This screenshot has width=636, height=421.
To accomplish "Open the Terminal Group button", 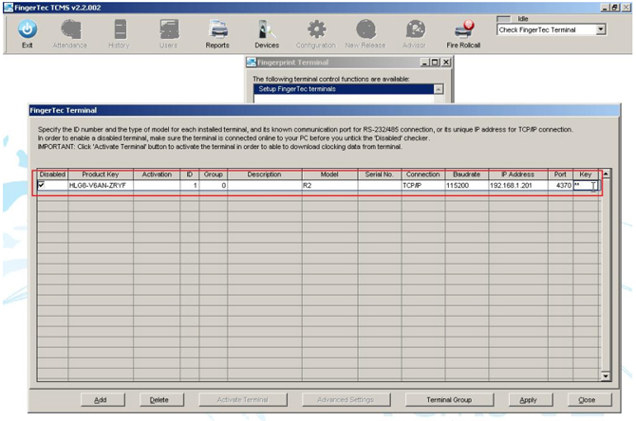I will [x=449, y=400].
